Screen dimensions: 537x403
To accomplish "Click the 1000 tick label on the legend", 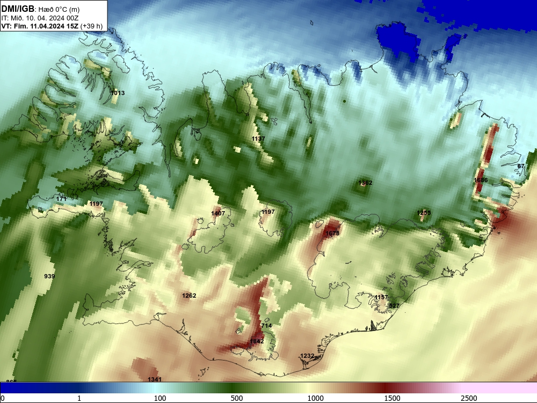I will tap(315, 398).
